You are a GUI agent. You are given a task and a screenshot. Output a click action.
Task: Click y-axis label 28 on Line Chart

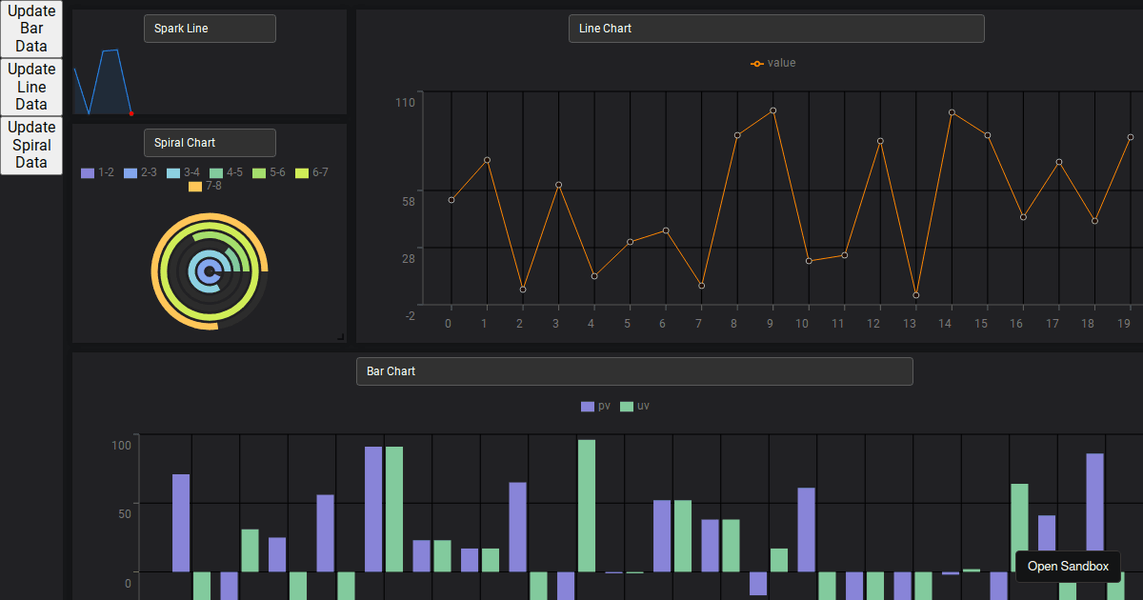(x=409, y=258)
